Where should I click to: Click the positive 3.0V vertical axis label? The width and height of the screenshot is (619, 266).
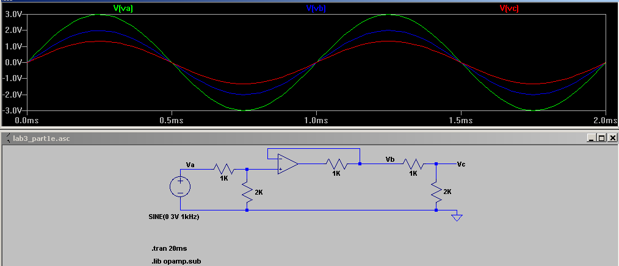(x=13, y=14)
